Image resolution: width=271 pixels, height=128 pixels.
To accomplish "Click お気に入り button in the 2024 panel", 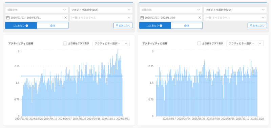I will coord(123,25).
